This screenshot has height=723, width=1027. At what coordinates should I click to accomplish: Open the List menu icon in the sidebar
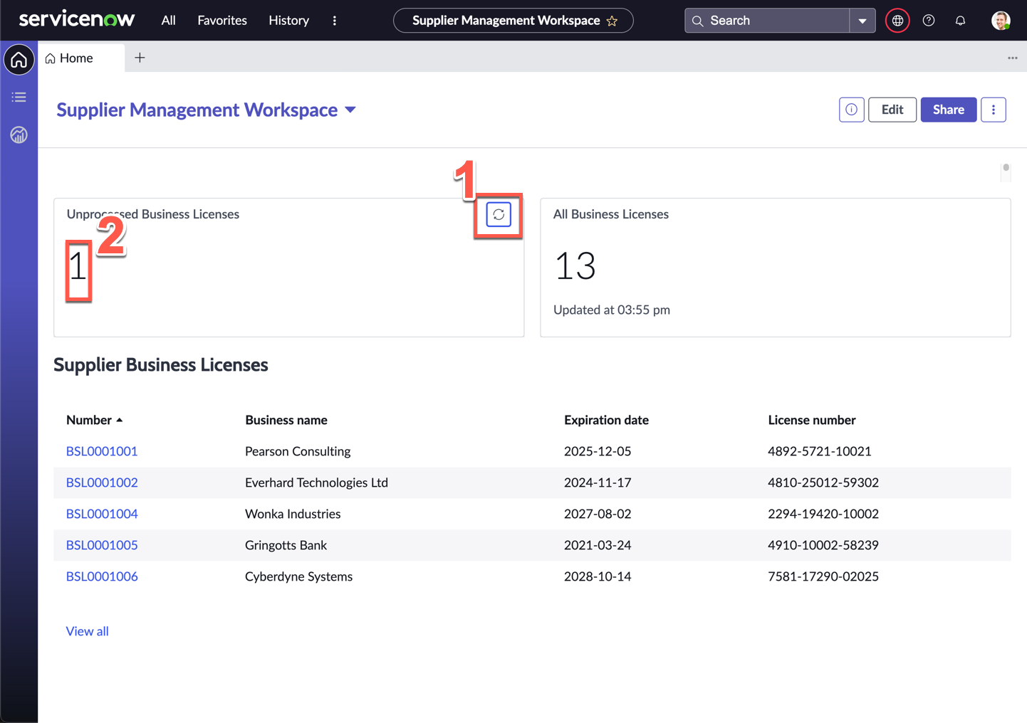19,97
